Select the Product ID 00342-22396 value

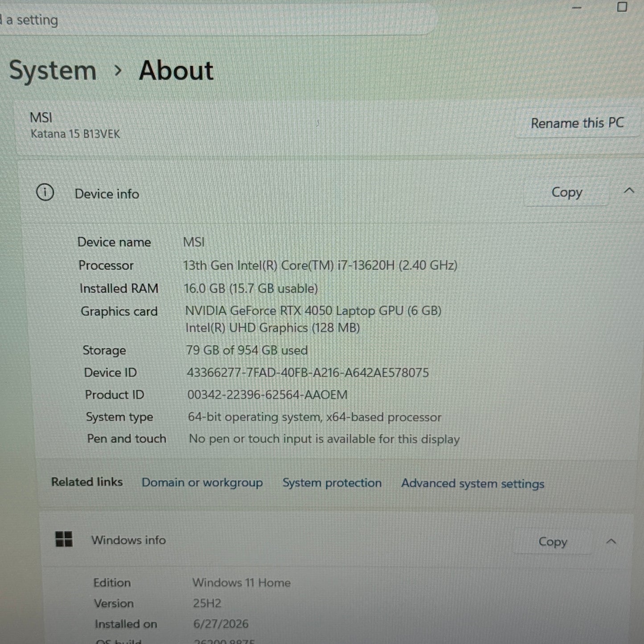[267, 395]
